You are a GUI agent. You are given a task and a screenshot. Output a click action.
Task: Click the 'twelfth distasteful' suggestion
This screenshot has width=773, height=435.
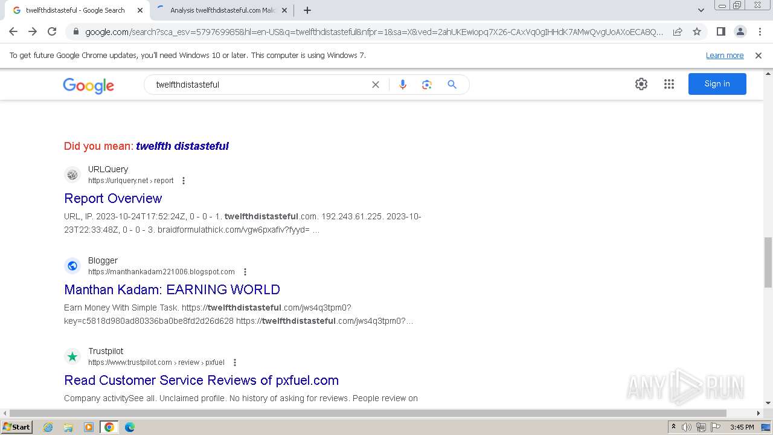point(182,146)
